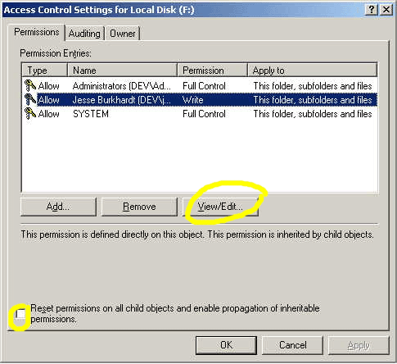
Task: Select the Administrators Full Control entry
Action: [x=200, y=86]
